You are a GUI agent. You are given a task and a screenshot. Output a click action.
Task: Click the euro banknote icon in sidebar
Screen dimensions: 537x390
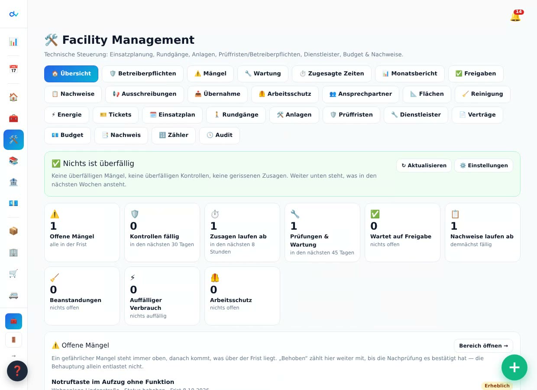pos(13,203)
